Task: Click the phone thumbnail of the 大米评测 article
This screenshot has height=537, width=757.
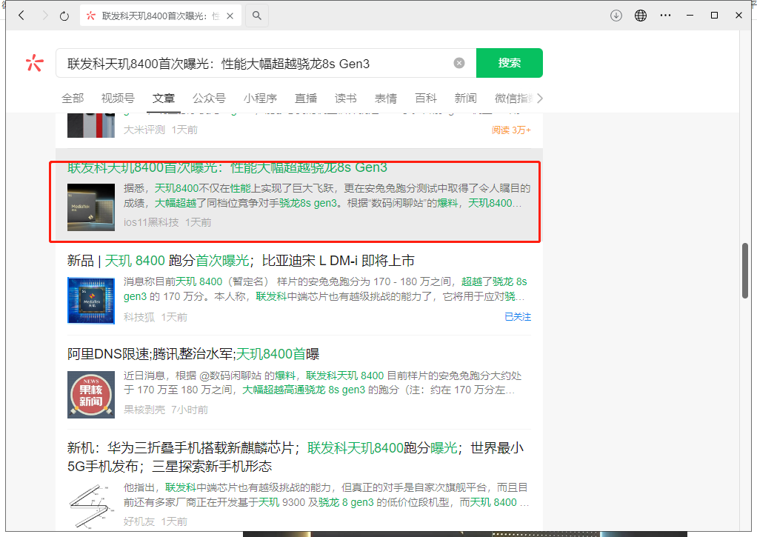Action: tap(91, 125)
